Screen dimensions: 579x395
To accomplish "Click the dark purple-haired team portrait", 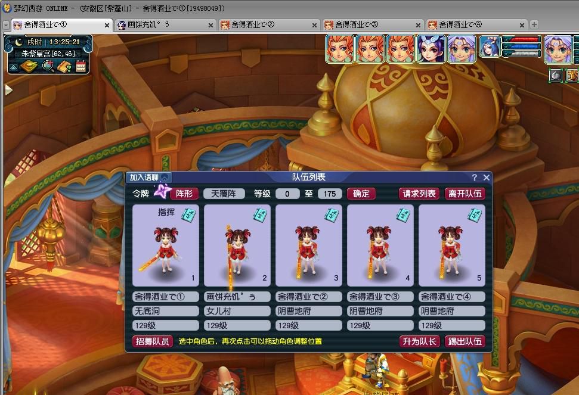I will click(431, 49).
